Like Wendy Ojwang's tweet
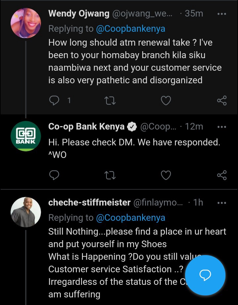238x305 pixels. click(166, 100)
